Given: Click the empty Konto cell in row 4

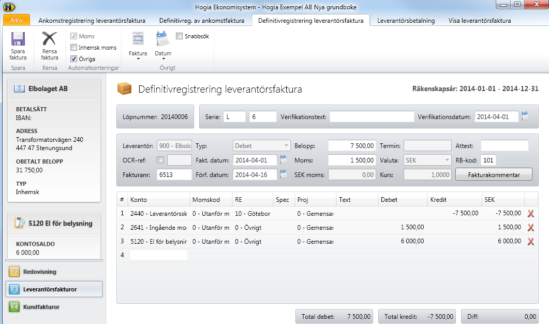Looking at the screenshot, I should pyautogui.click(x=159, y=255).
